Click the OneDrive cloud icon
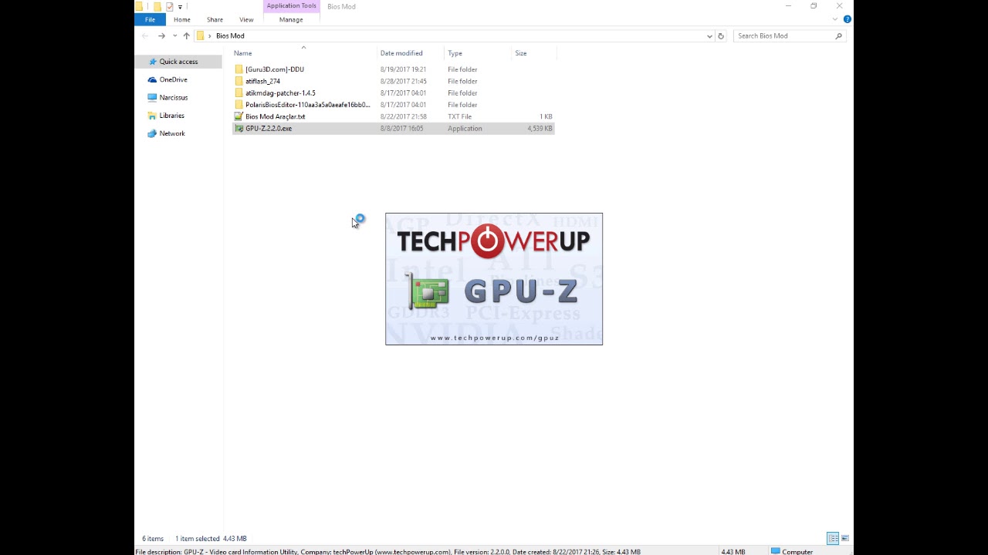Screen dimensions: 988x555 tap(152, 79)
